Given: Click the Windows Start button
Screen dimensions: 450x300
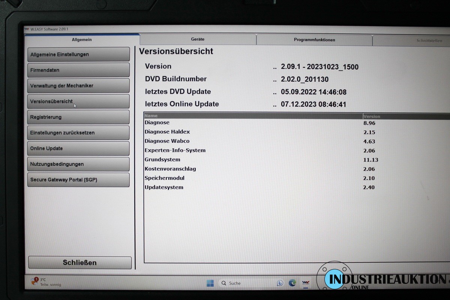Looking at the screenshot, I should 210,283.
